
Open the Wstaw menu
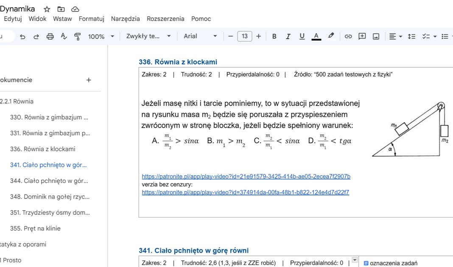(x=62, y=19)
